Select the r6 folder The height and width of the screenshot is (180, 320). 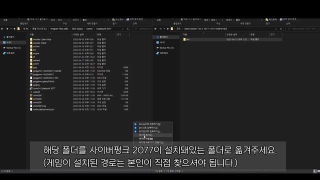[x=34, y=57]
